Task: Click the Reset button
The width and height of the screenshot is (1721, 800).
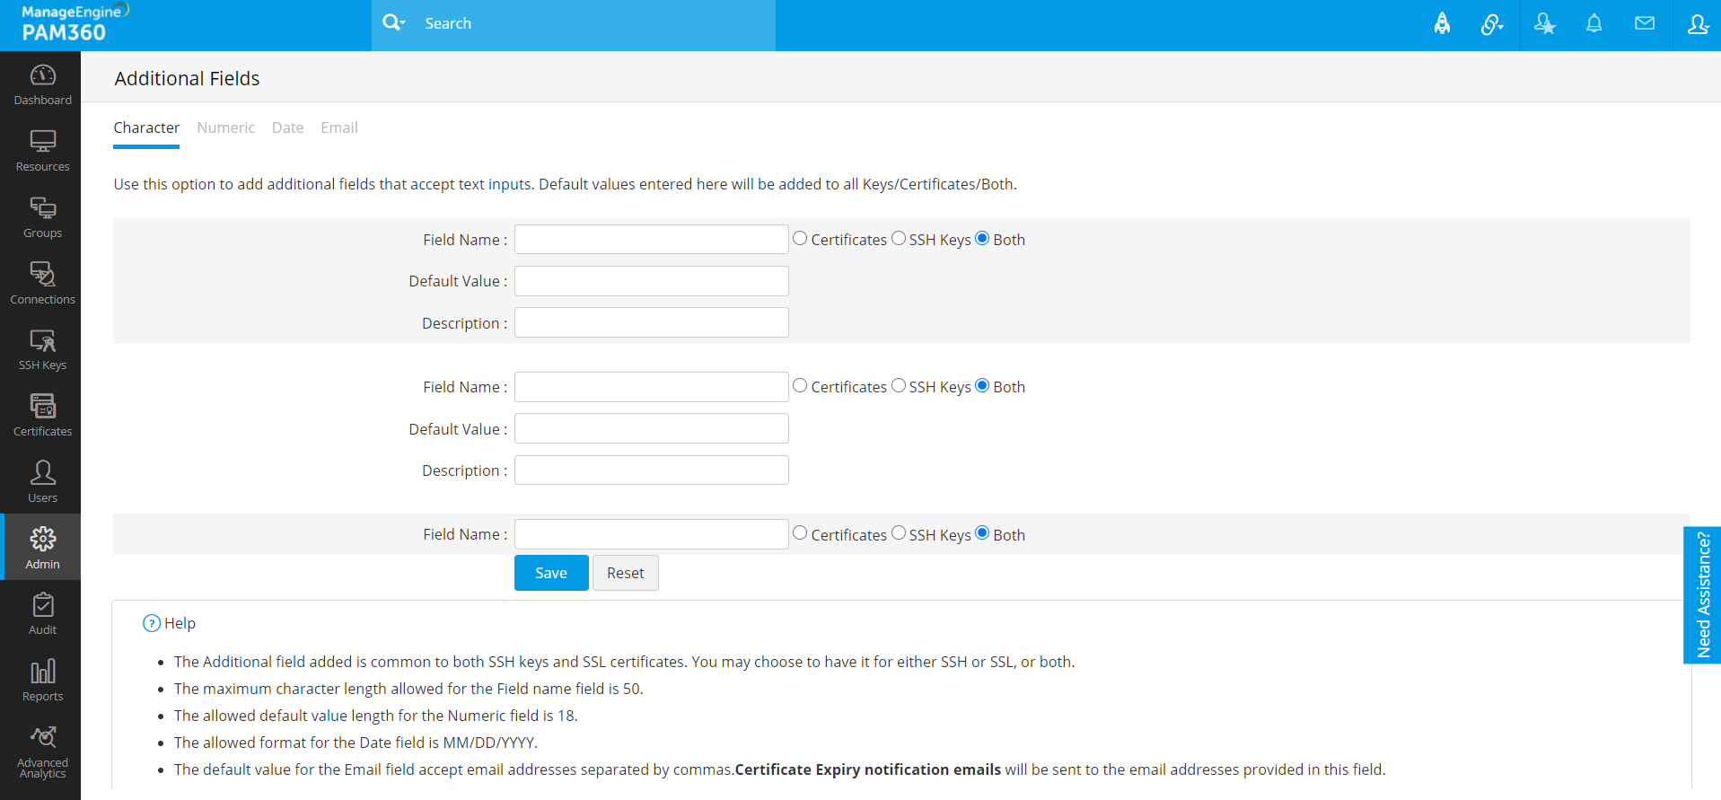Action: click(625, 573)
